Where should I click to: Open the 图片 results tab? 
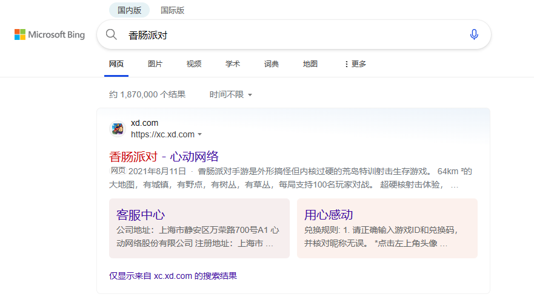click(155, 64)
